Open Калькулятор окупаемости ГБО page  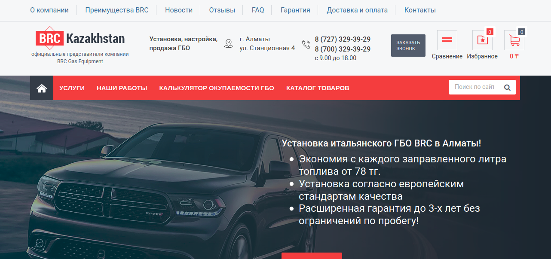tap(217, 88)
